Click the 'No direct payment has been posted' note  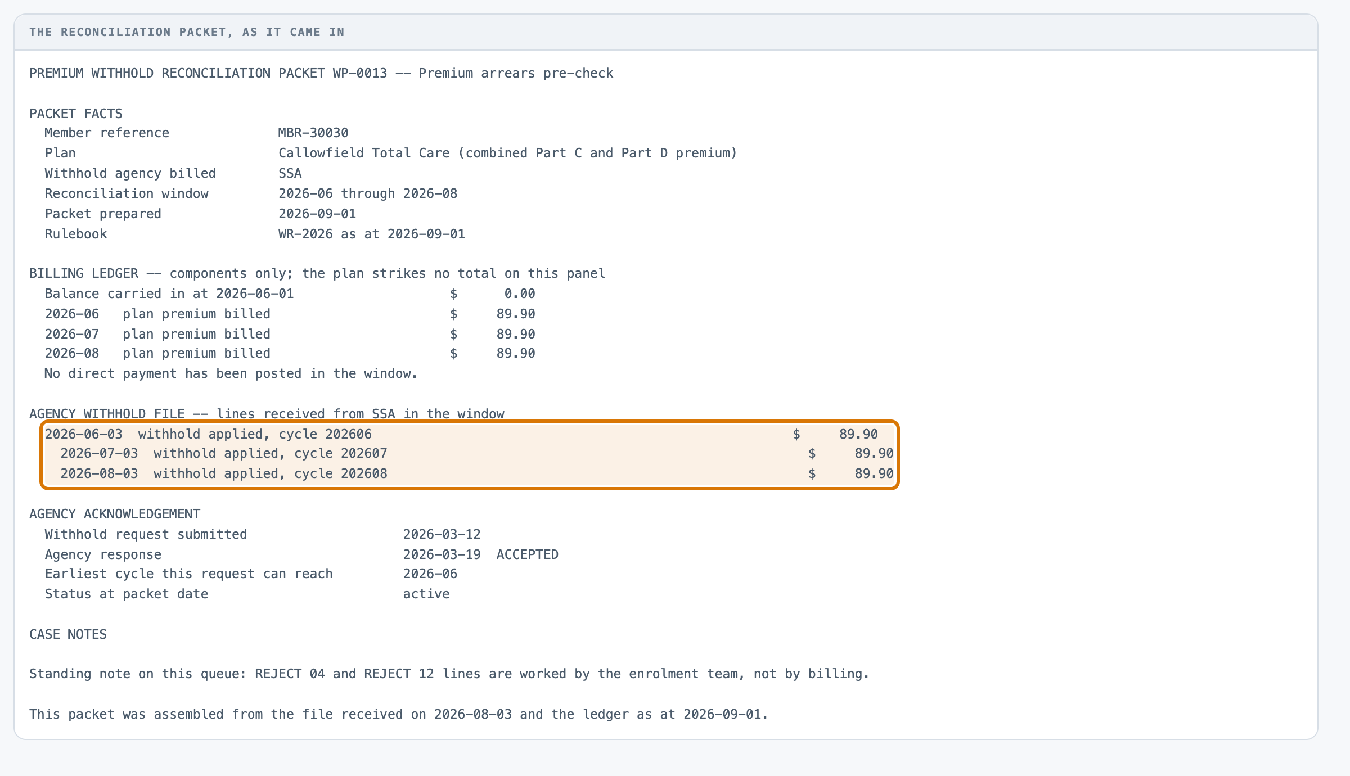coord(231,374)
